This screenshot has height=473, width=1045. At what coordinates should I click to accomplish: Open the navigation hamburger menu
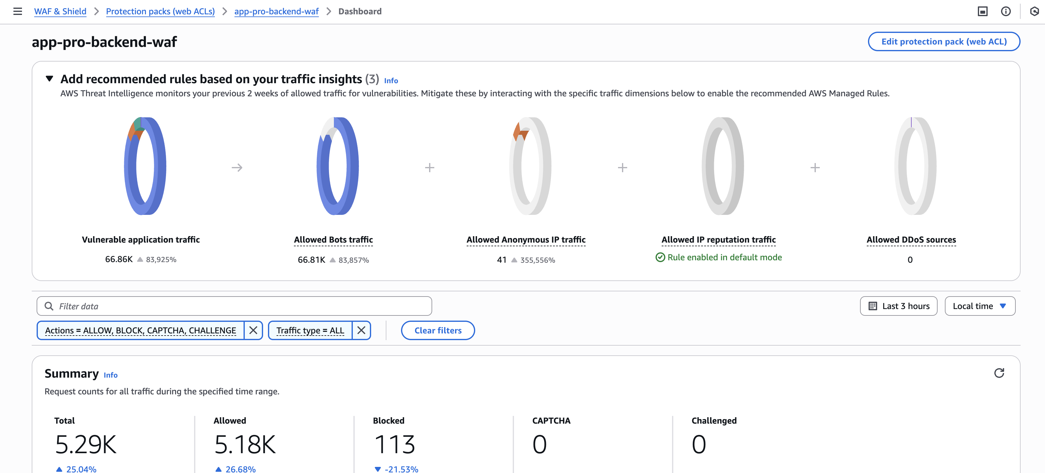[x=18, y=11]
